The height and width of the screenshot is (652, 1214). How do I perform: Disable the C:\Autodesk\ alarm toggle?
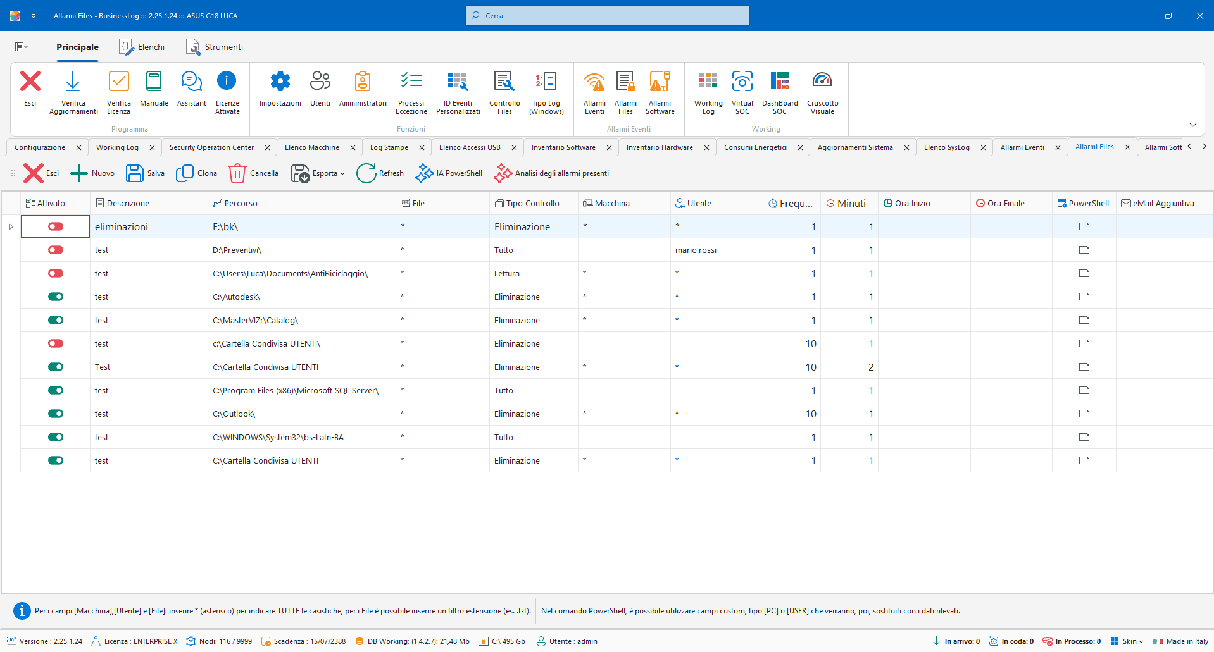(x=56, y=297)
